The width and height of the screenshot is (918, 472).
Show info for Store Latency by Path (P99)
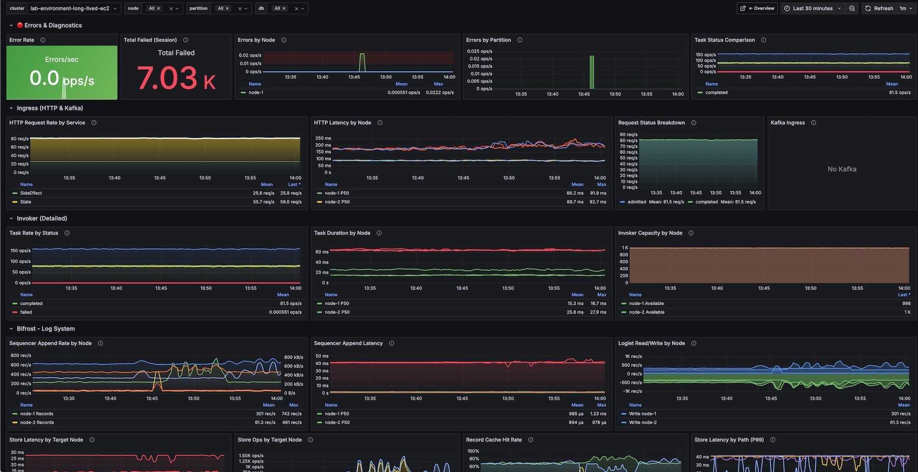pos(773,440)
